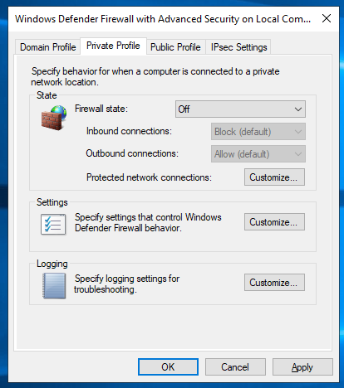Open the Firewall state dropdown
Screen dimensions: 344x388
pyautogui.click(x=240, y=109)
